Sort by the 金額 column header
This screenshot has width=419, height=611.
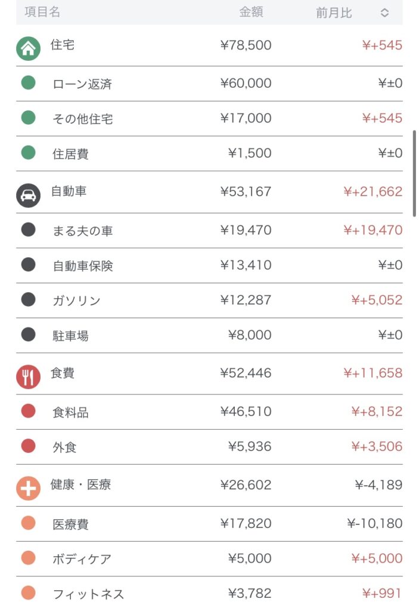[x=251, y=12]
